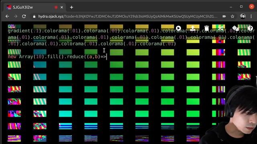The image size is (257, 144).
Task: Click the recording indicator dot on the tab
Action: (x=56, y=7)
